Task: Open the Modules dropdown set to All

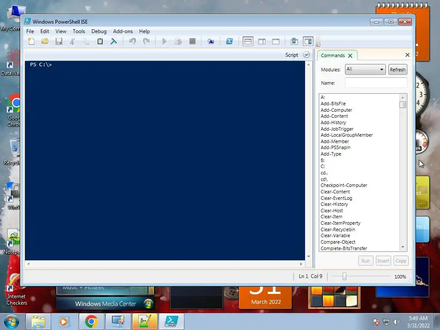Action: click(365, 69)
